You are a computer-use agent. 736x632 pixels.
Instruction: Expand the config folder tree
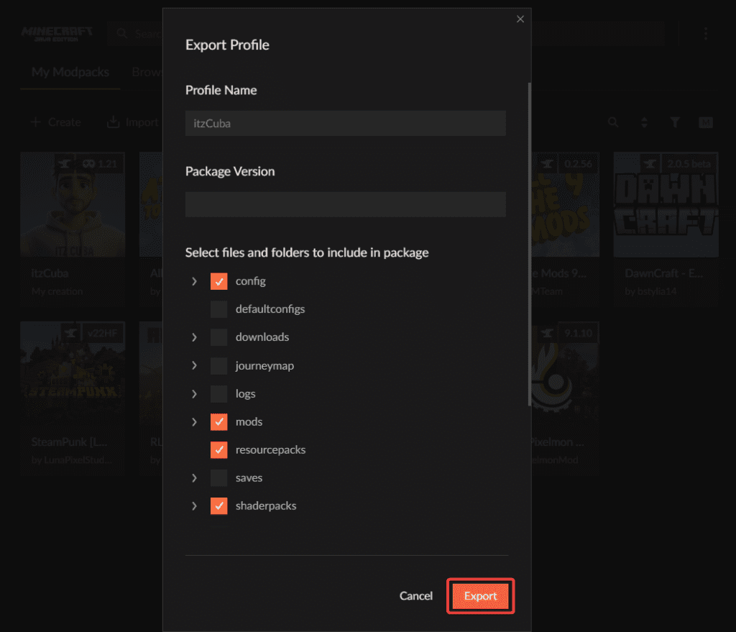[194, 281]
